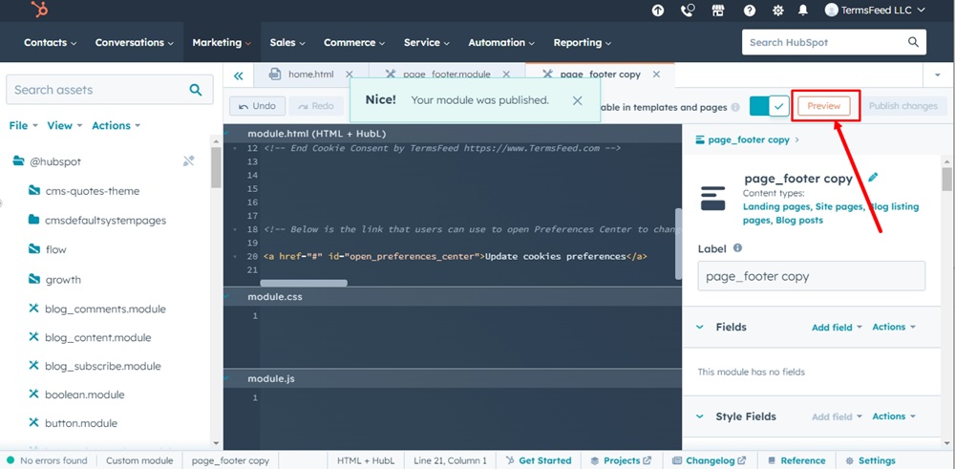Open the upgrade arrow icon in top bar

coord(658,11)
